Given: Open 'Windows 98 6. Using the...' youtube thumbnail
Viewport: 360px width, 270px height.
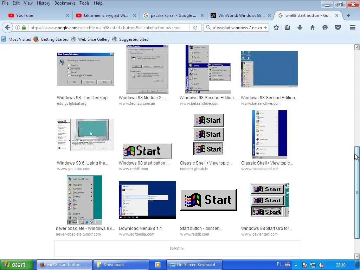Looking at the screenshot, I should 85,135.
